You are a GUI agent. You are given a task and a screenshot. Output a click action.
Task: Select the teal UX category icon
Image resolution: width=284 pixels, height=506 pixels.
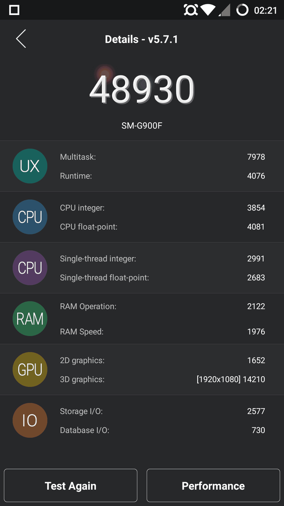(x=30, y=166)
